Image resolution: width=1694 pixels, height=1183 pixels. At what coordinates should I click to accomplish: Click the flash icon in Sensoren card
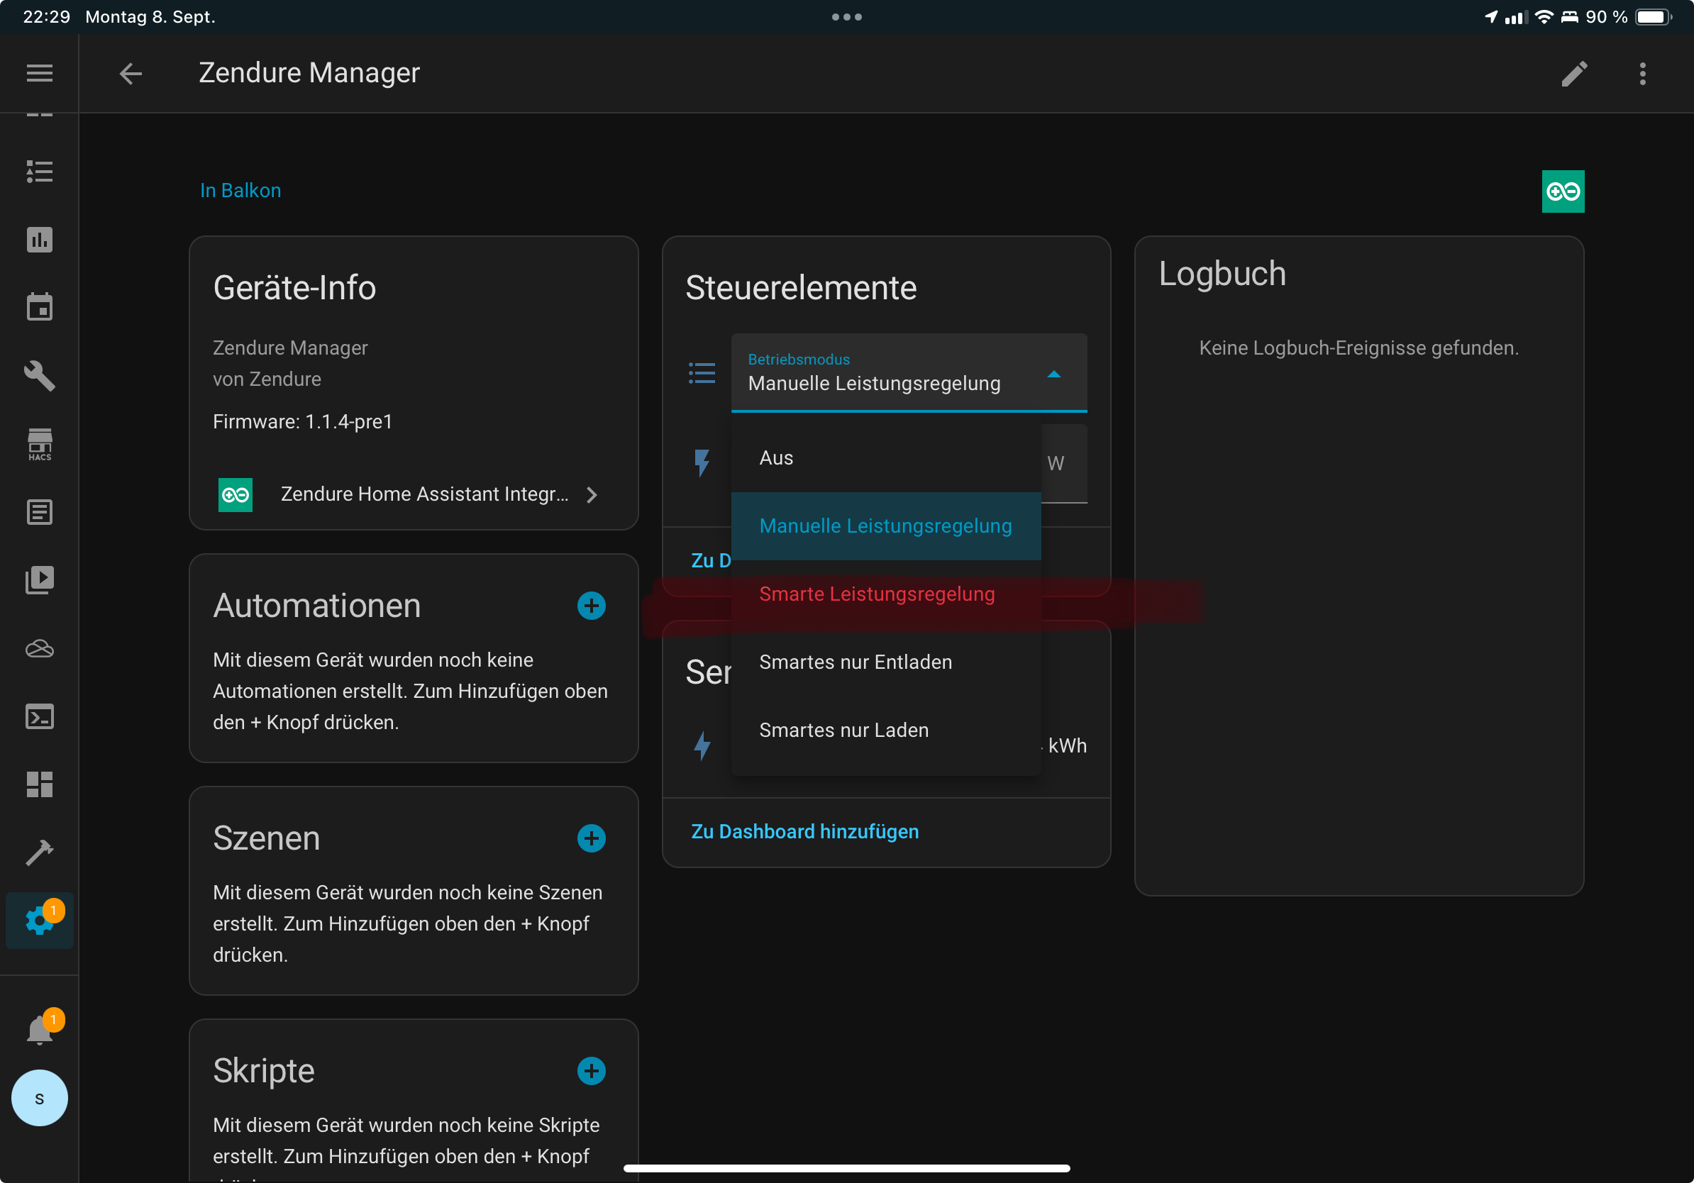click(702, 745)
